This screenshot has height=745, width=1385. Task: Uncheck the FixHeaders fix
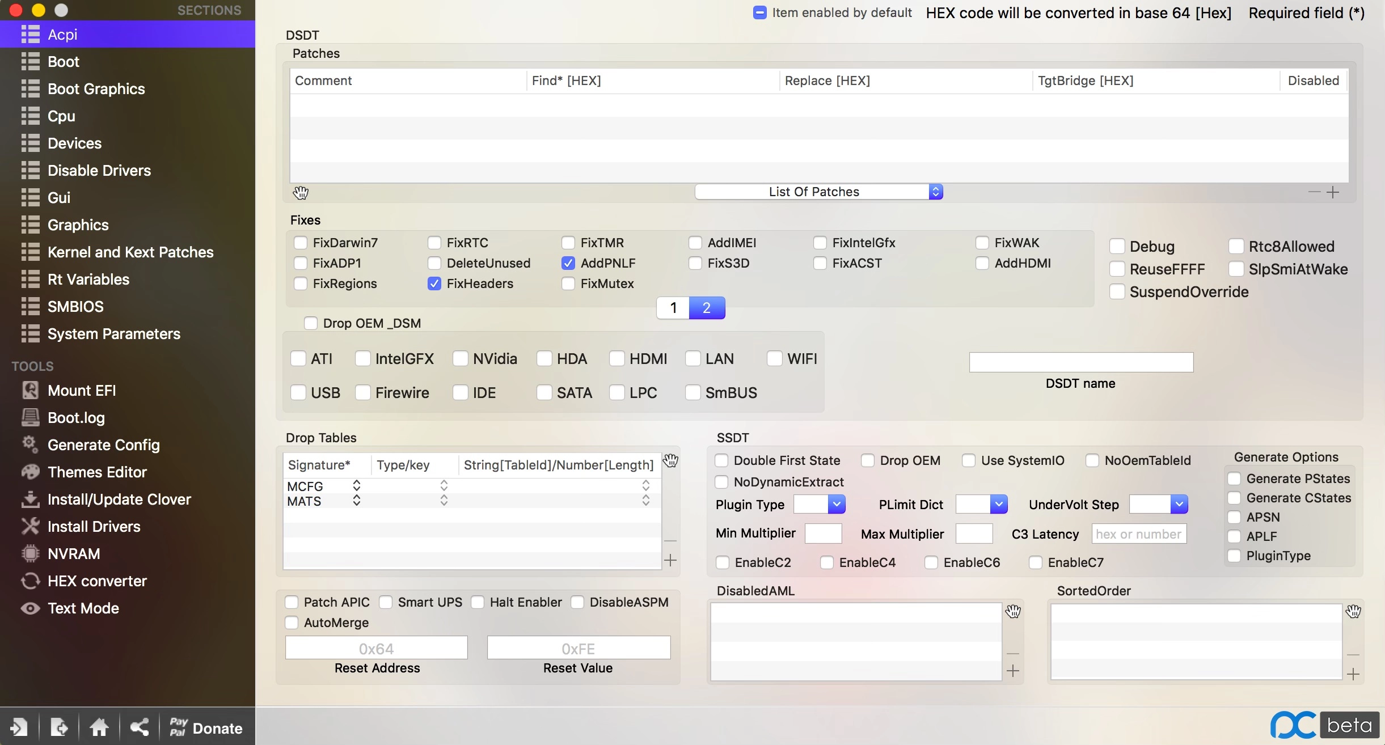pos(434,283)
